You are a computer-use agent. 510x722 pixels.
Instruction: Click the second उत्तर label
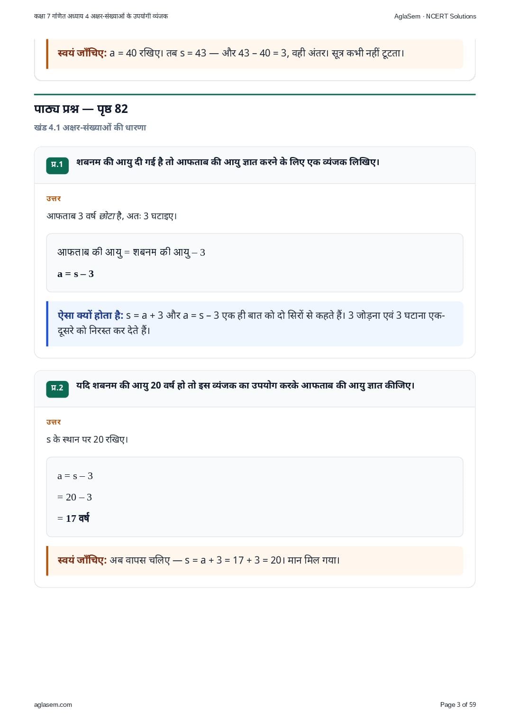point(54,422)
